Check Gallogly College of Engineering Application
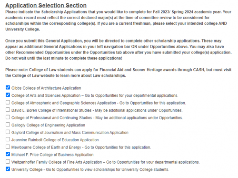Screen dimensions: 238x178 pyautogui.click(x=8, y=125)
